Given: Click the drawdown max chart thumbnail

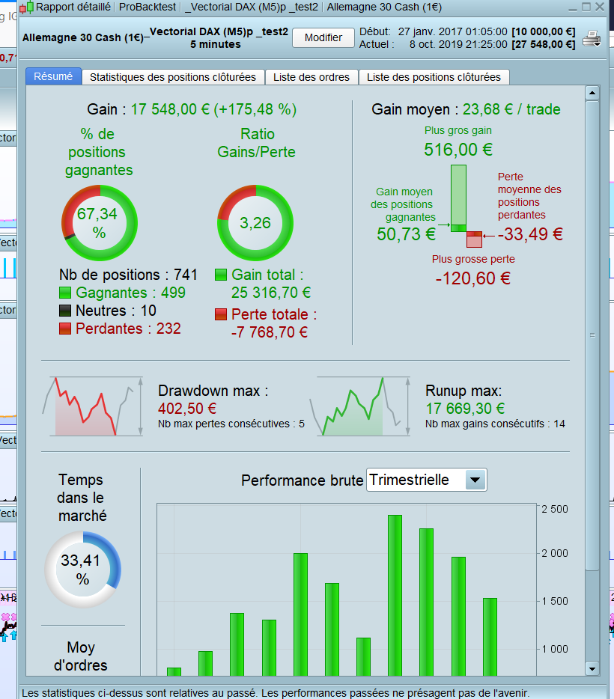Looking at the screenshot, I should click(93, 406).
